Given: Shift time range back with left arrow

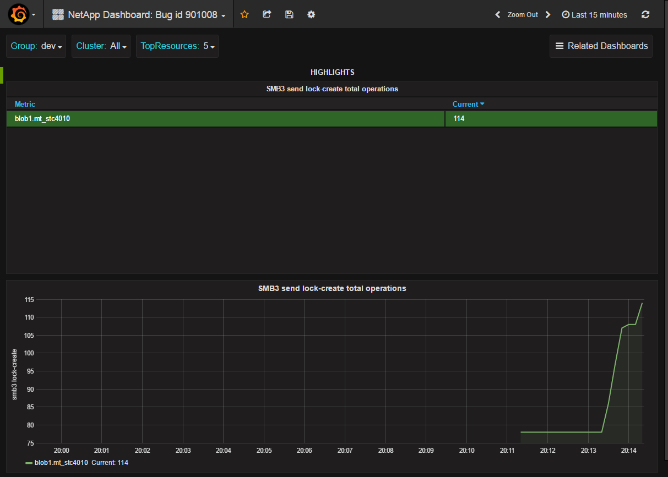Looking at the screenshot, I should [497, 15].
